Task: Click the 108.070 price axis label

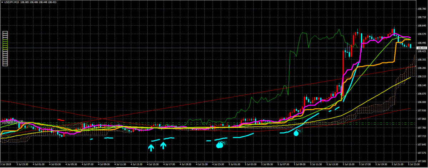Action: (422, 94)
